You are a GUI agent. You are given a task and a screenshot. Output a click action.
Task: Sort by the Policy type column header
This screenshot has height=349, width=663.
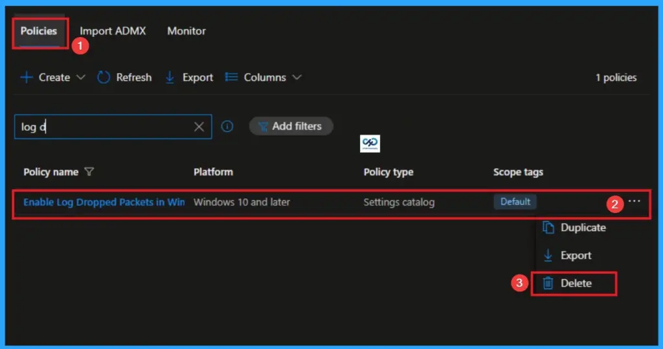(388, 172)
